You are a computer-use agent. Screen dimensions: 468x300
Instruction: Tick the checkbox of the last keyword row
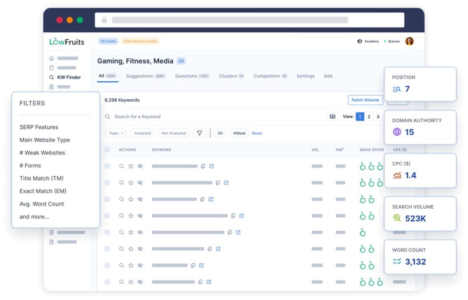pyautogui.click(x=107, y=282)
